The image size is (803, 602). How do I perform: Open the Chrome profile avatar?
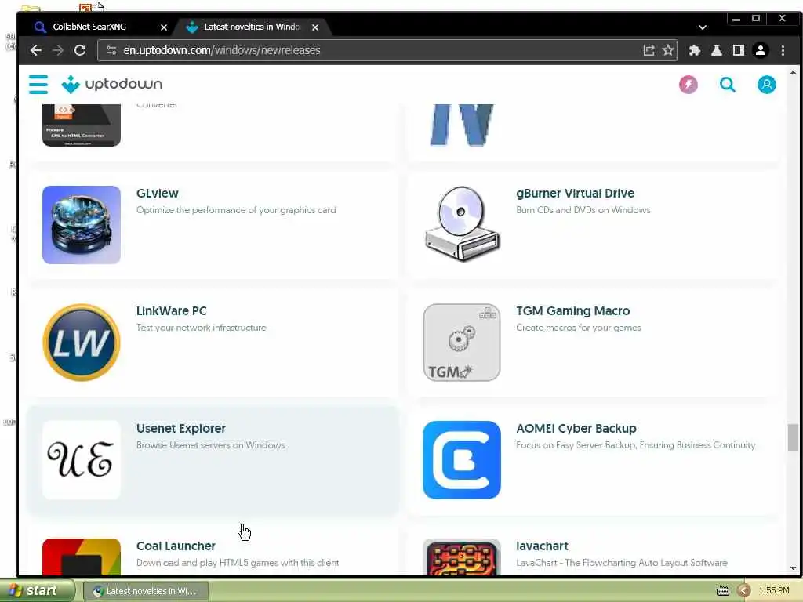[761, 50]
